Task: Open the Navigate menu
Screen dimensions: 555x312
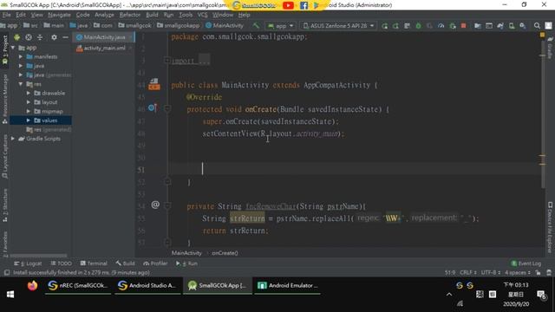Action: (x=59, y=15)
